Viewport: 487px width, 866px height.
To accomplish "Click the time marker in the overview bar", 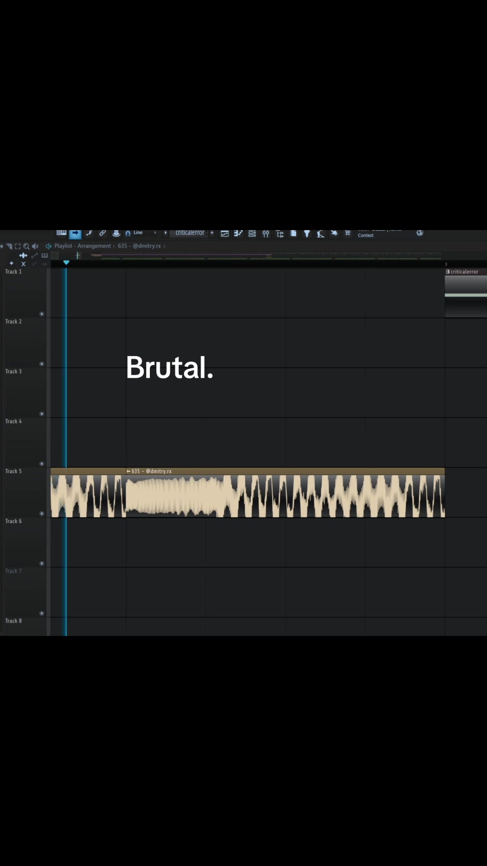I will [78, 255].
